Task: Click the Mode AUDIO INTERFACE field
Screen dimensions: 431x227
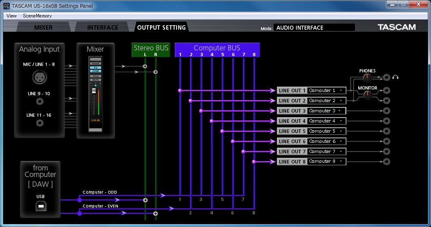Action: click(314, 28)
